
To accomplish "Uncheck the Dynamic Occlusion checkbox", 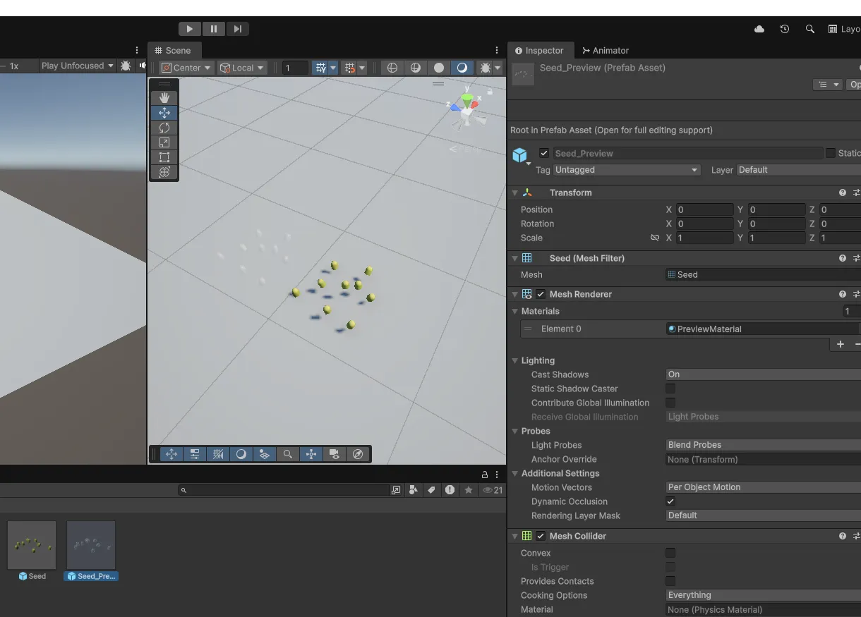I will [670, 501].
